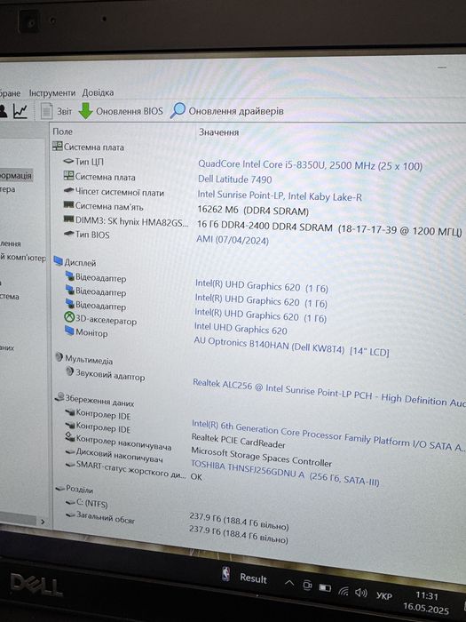Select the Поле column header
The height and width of the screenshot is (622, 466).
click(x=63, y=132)
